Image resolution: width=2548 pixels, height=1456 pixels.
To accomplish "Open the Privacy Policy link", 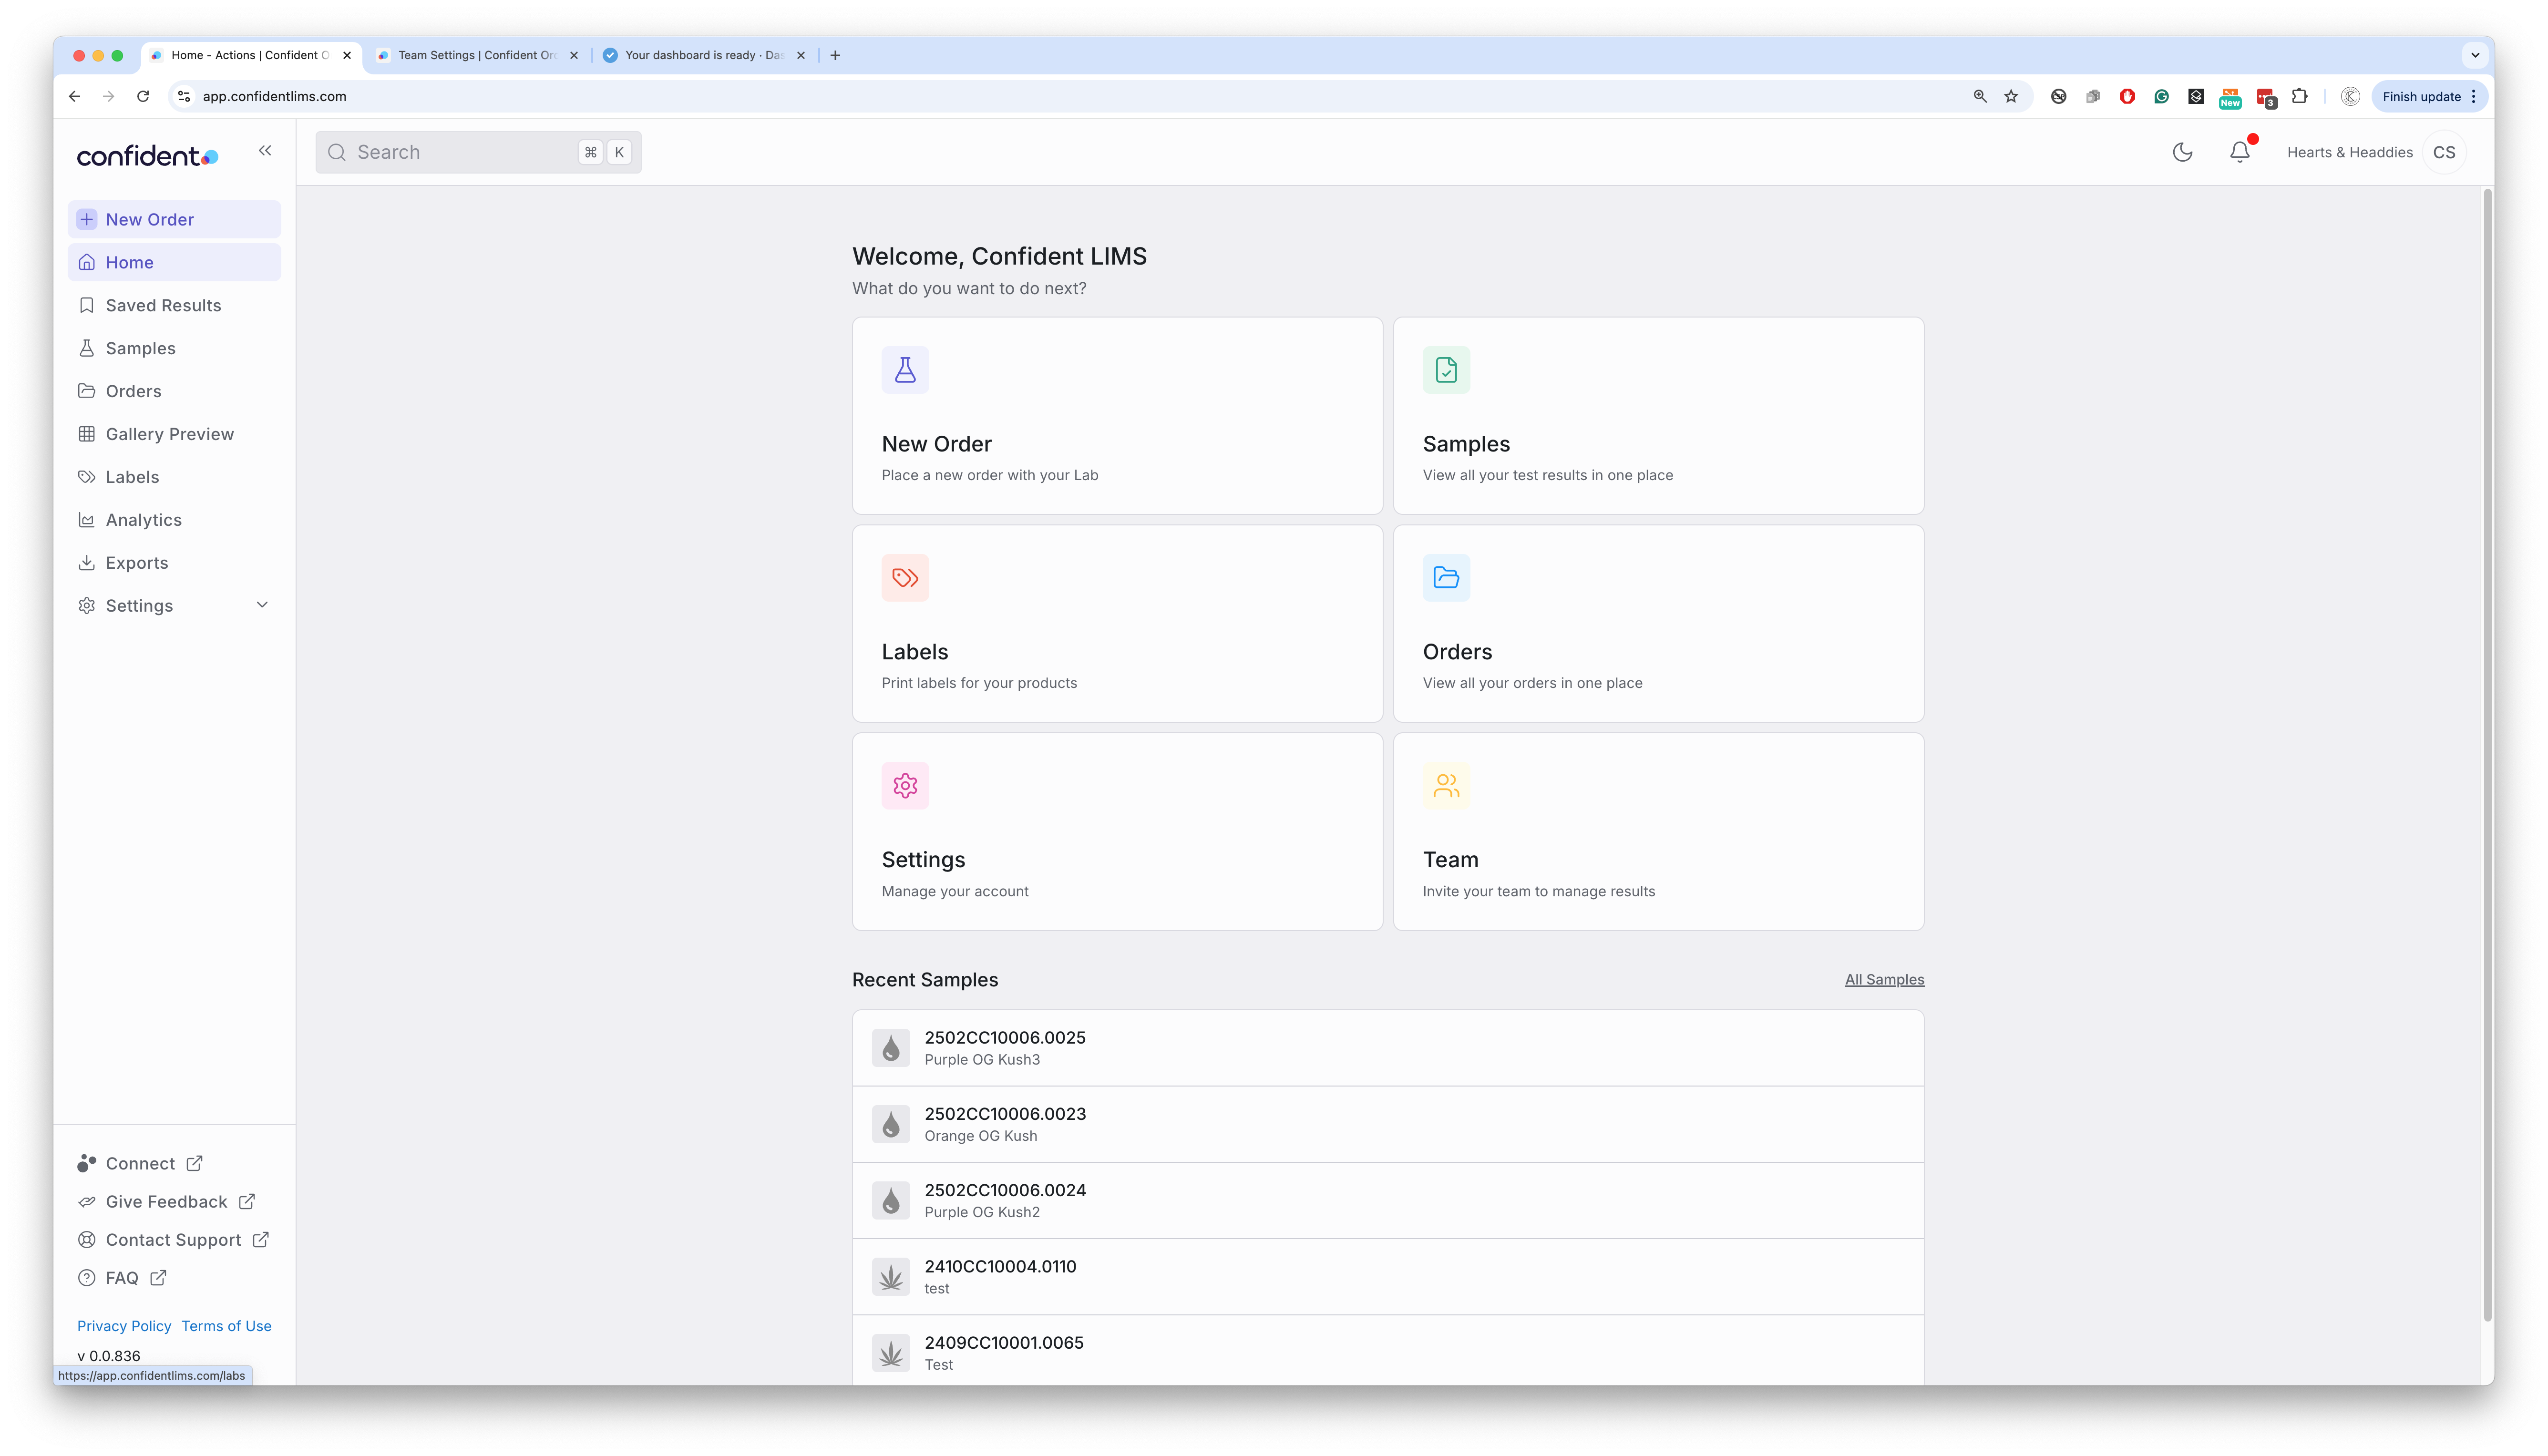I will pos(124,1326).
